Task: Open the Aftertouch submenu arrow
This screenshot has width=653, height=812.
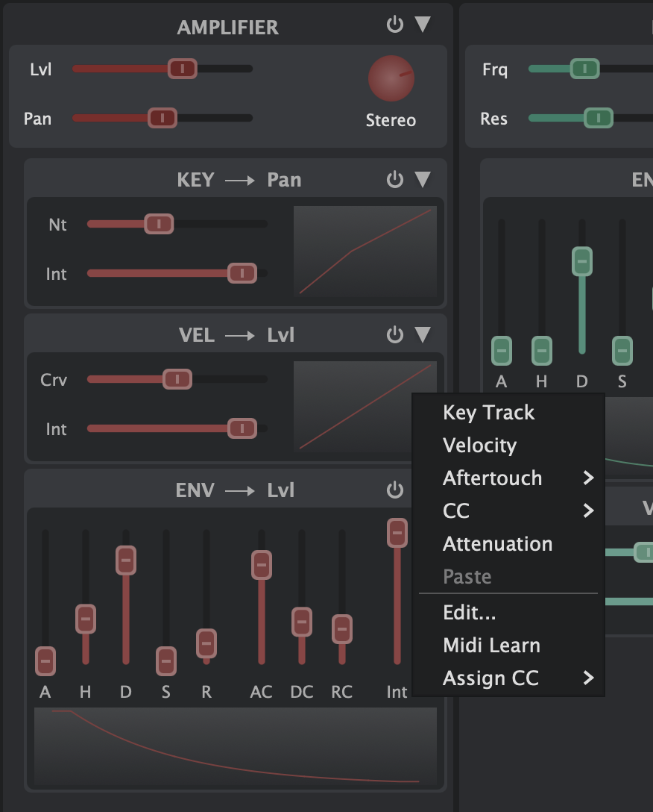Action: click(x=588, y=478)
